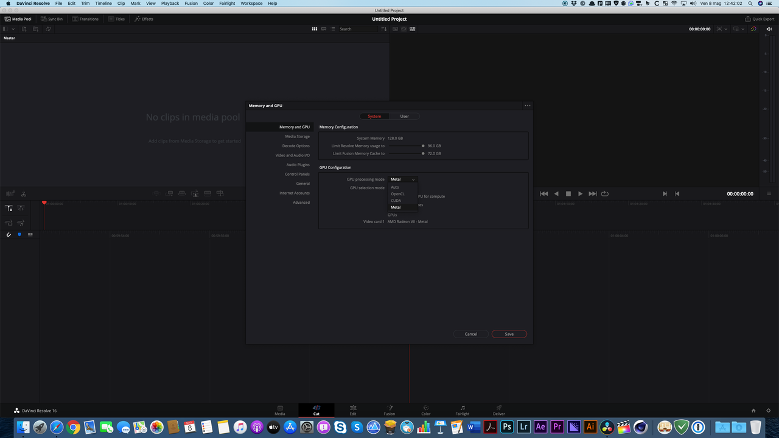Choose Auto in GPU processing mode list

click(x=403, y=187)
